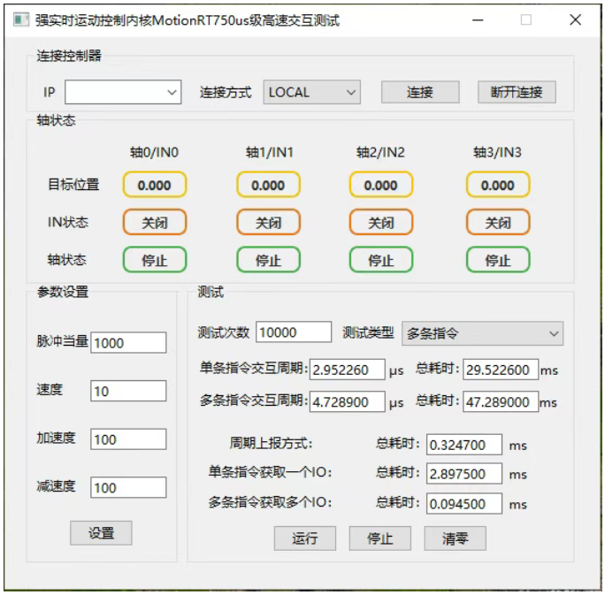Click the 连接 button
605x595 pixels.
tap(420, 92)
